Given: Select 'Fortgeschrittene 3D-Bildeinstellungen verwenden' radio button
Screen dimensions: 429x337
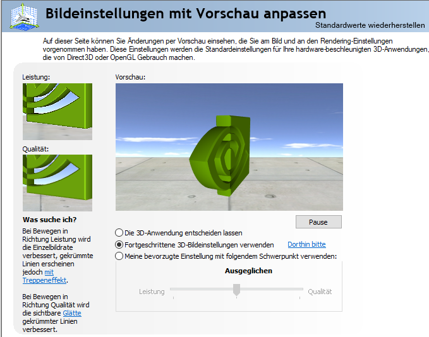Looking at the screenshot, I should click(119, 245).
